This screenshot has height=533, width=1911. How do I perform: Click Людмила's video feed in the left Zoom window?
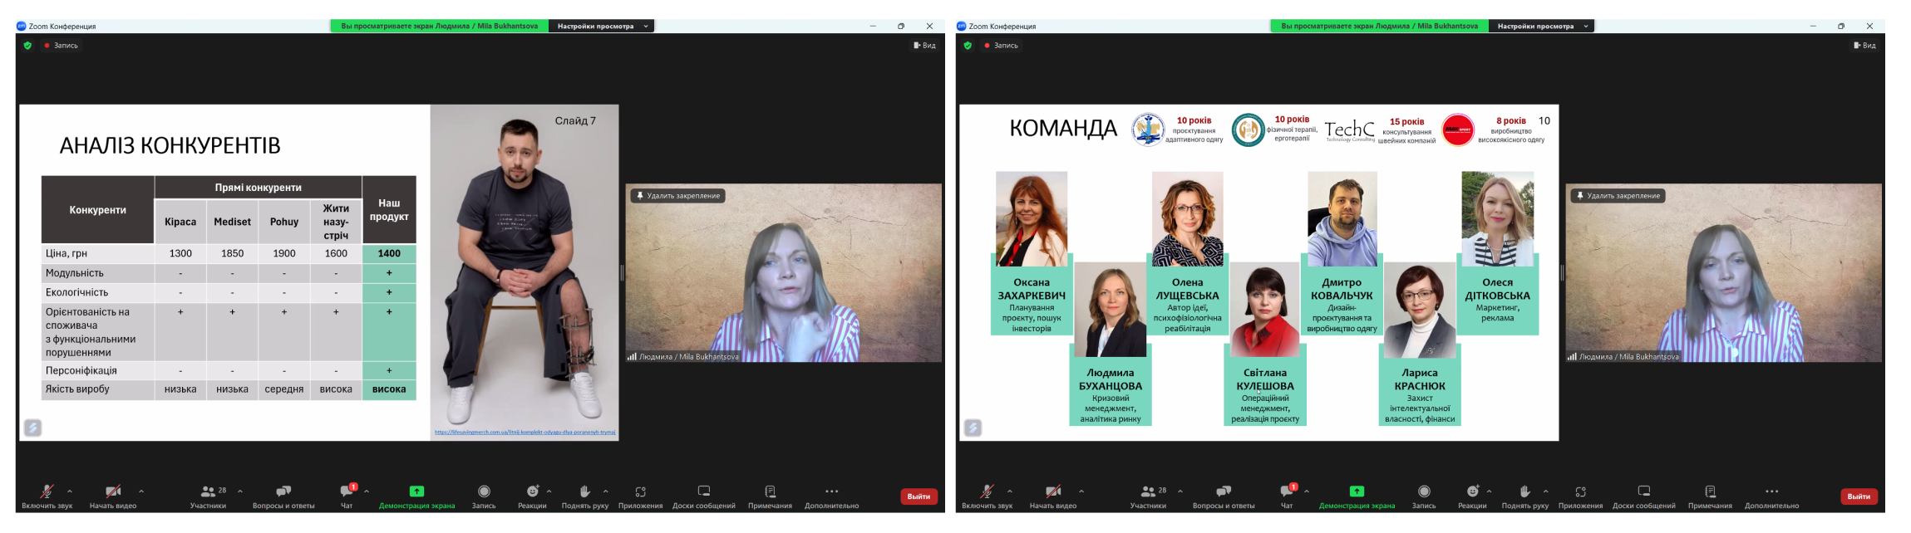point(783,272)
